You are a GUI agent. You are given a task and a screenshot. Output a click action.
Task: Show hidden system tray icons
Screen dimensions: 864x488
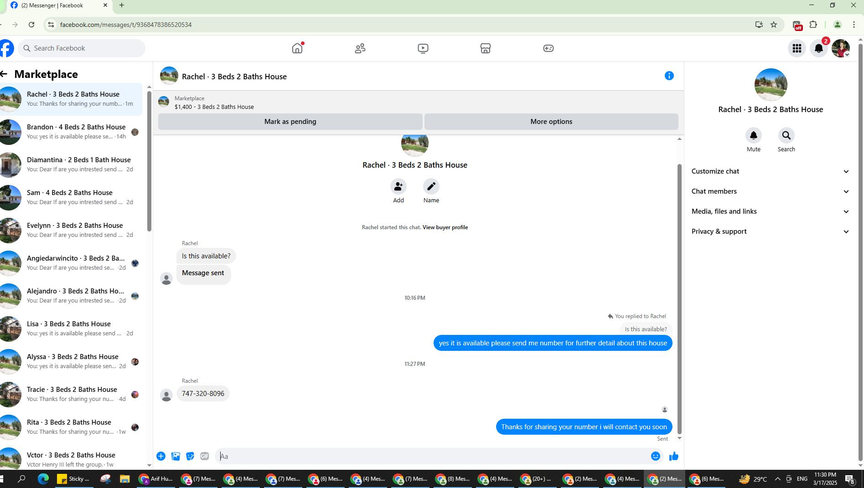click(777, 479)
